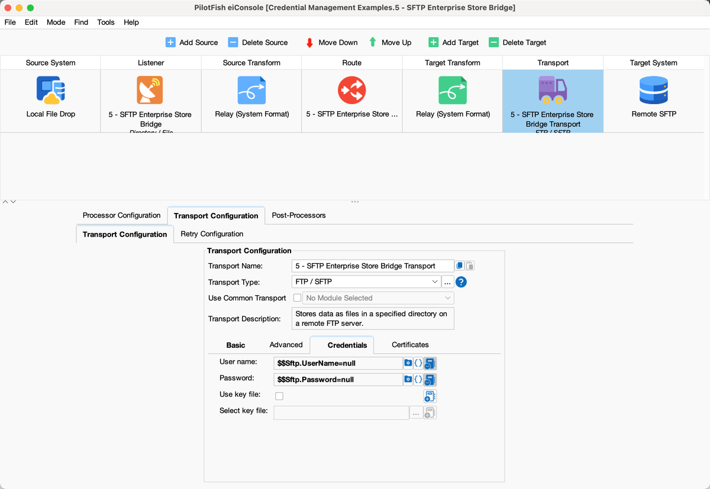Click the red Move Down arrow
The image size is (710, 489).
click(309, 43)
